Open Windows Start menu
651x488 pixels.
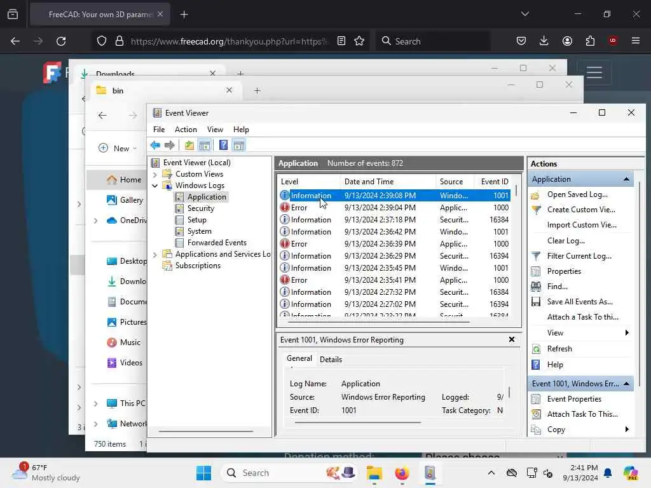point(203,473)
